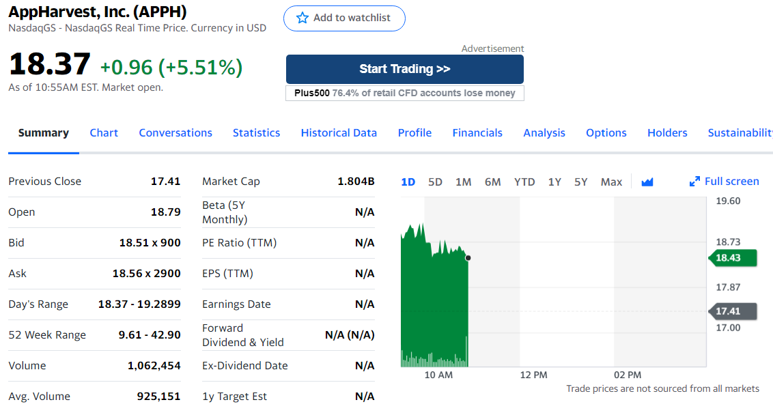773x413 pixels.
Task: Select the 1D chart range
Action: (x=408, y=182)
